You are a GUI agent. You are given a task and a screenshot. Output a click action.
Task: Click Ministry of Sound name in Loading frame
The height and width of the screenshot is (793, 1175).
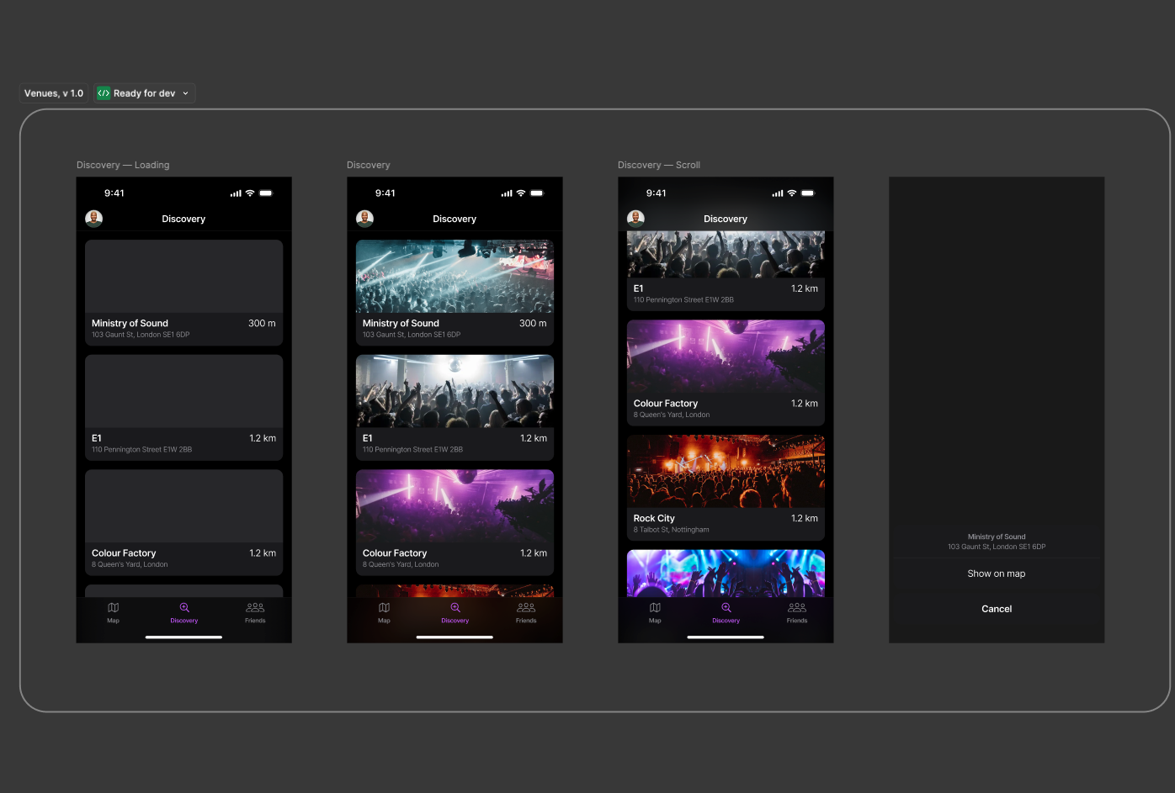point(130,323)
